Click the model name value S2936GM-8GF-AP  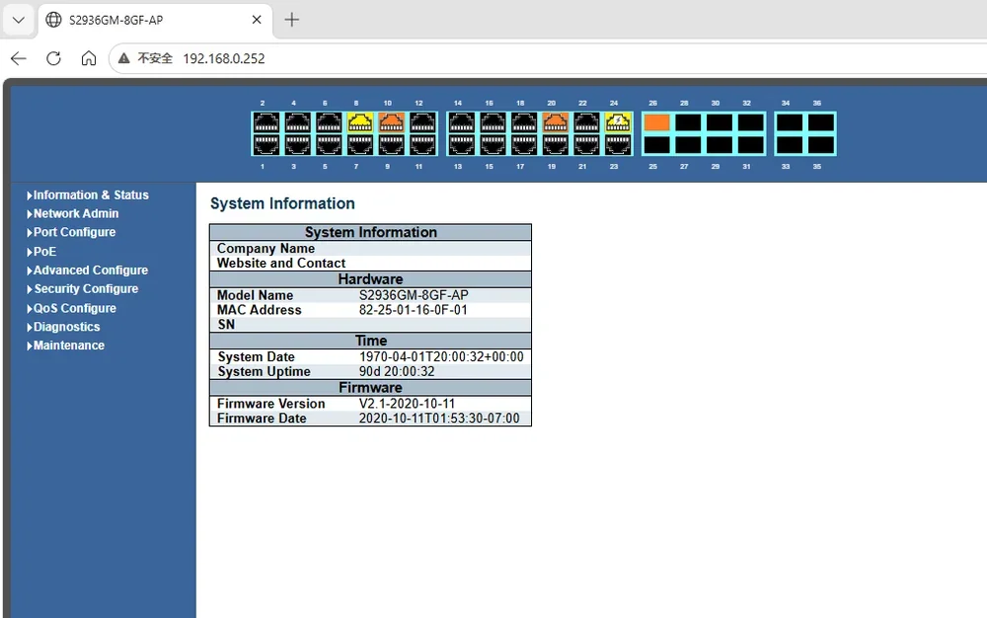pos(414,295)
